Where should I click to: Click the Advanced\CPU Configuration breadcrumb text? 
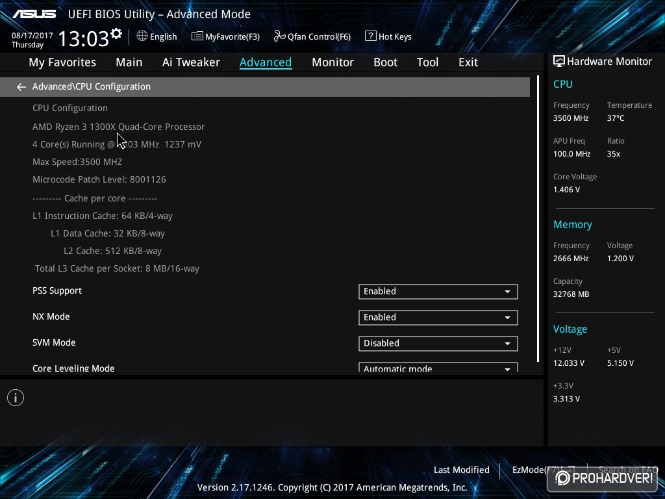[91, 86]
